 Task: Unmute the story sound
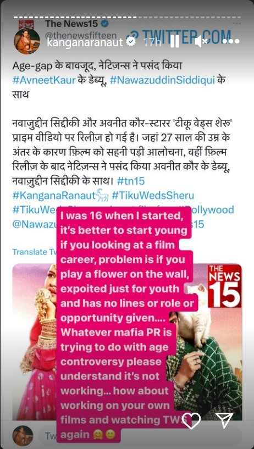201,42
